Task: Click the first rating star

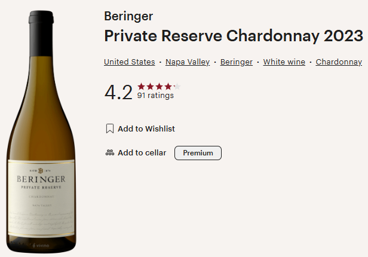Action: (x=142, y=87)
